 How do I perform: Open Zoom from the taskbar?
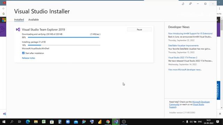click(x=68, y=122)
